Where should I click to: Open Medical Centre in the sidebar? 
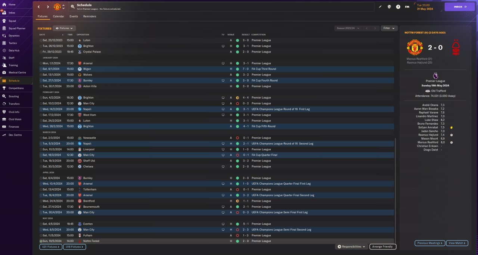pos(17,73)
